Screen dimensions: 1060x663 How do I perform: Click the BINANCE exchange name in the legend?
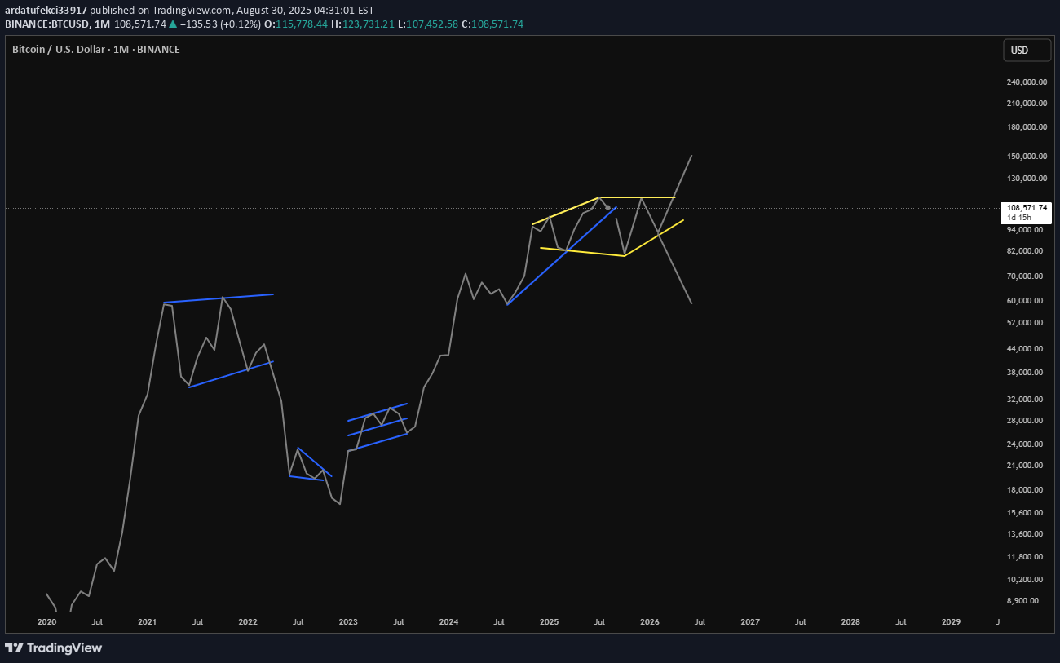tap(158, 49)
